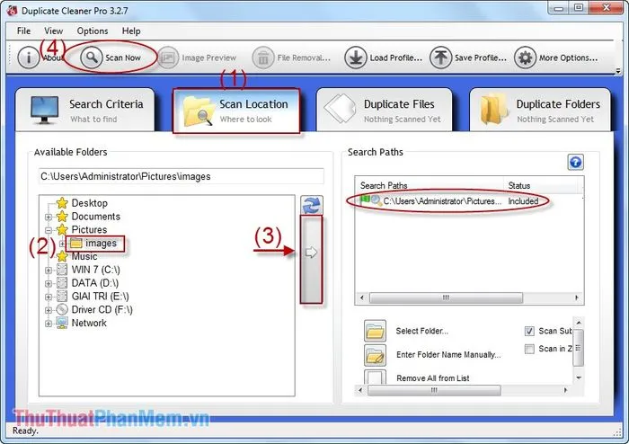Click the refresh folders icon
629x444 pixels.
(x=311, y=206)
